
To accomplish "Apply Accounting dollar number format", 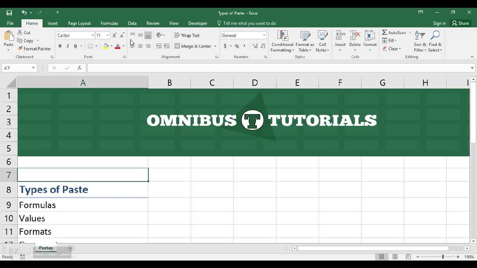I will (x=225, y=46).
